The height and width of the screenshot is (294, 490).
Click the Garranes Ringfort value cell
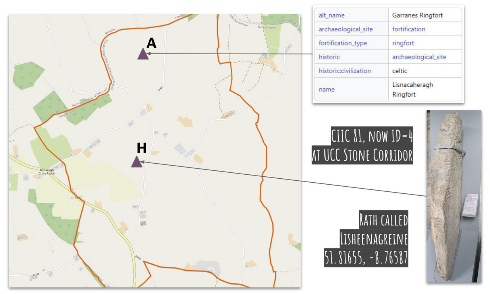[417, 15]
